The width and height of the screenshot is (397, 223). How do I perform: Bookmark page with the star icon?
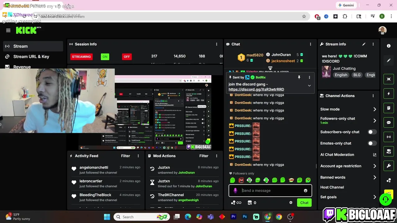tap(304, 16)
